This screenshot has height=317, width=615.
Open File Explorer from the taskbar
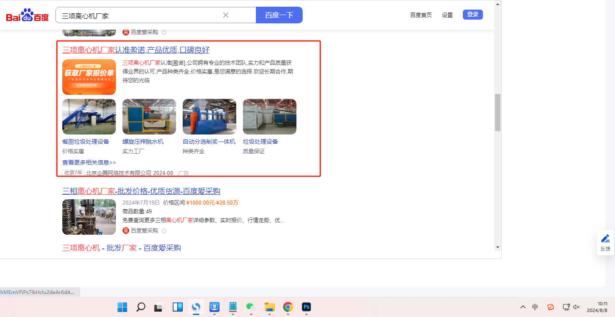pyautogui.click(x=269, y=307)
